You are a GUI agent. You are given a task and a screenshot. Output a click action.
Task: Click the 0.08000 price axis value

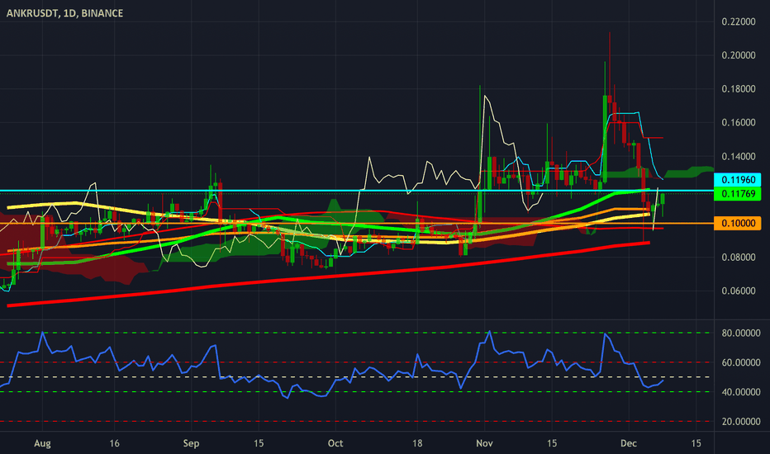point(738,258)
